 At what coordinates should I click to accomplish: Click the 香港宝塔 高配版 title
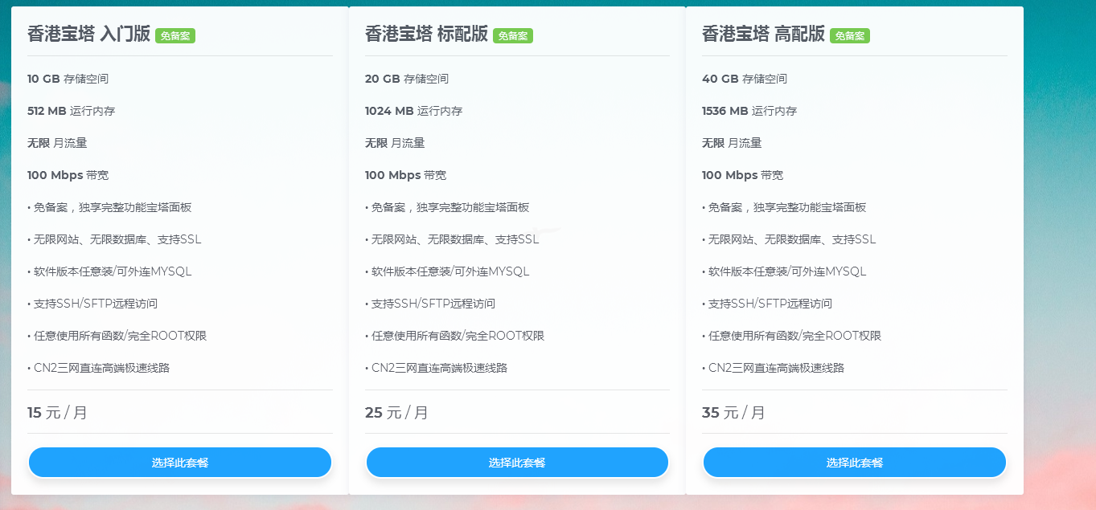click(x=763, y=34)
